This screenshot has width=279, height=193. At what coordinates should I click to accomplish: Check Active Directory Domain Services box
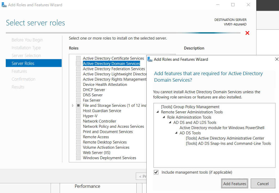tap(78, 63)
